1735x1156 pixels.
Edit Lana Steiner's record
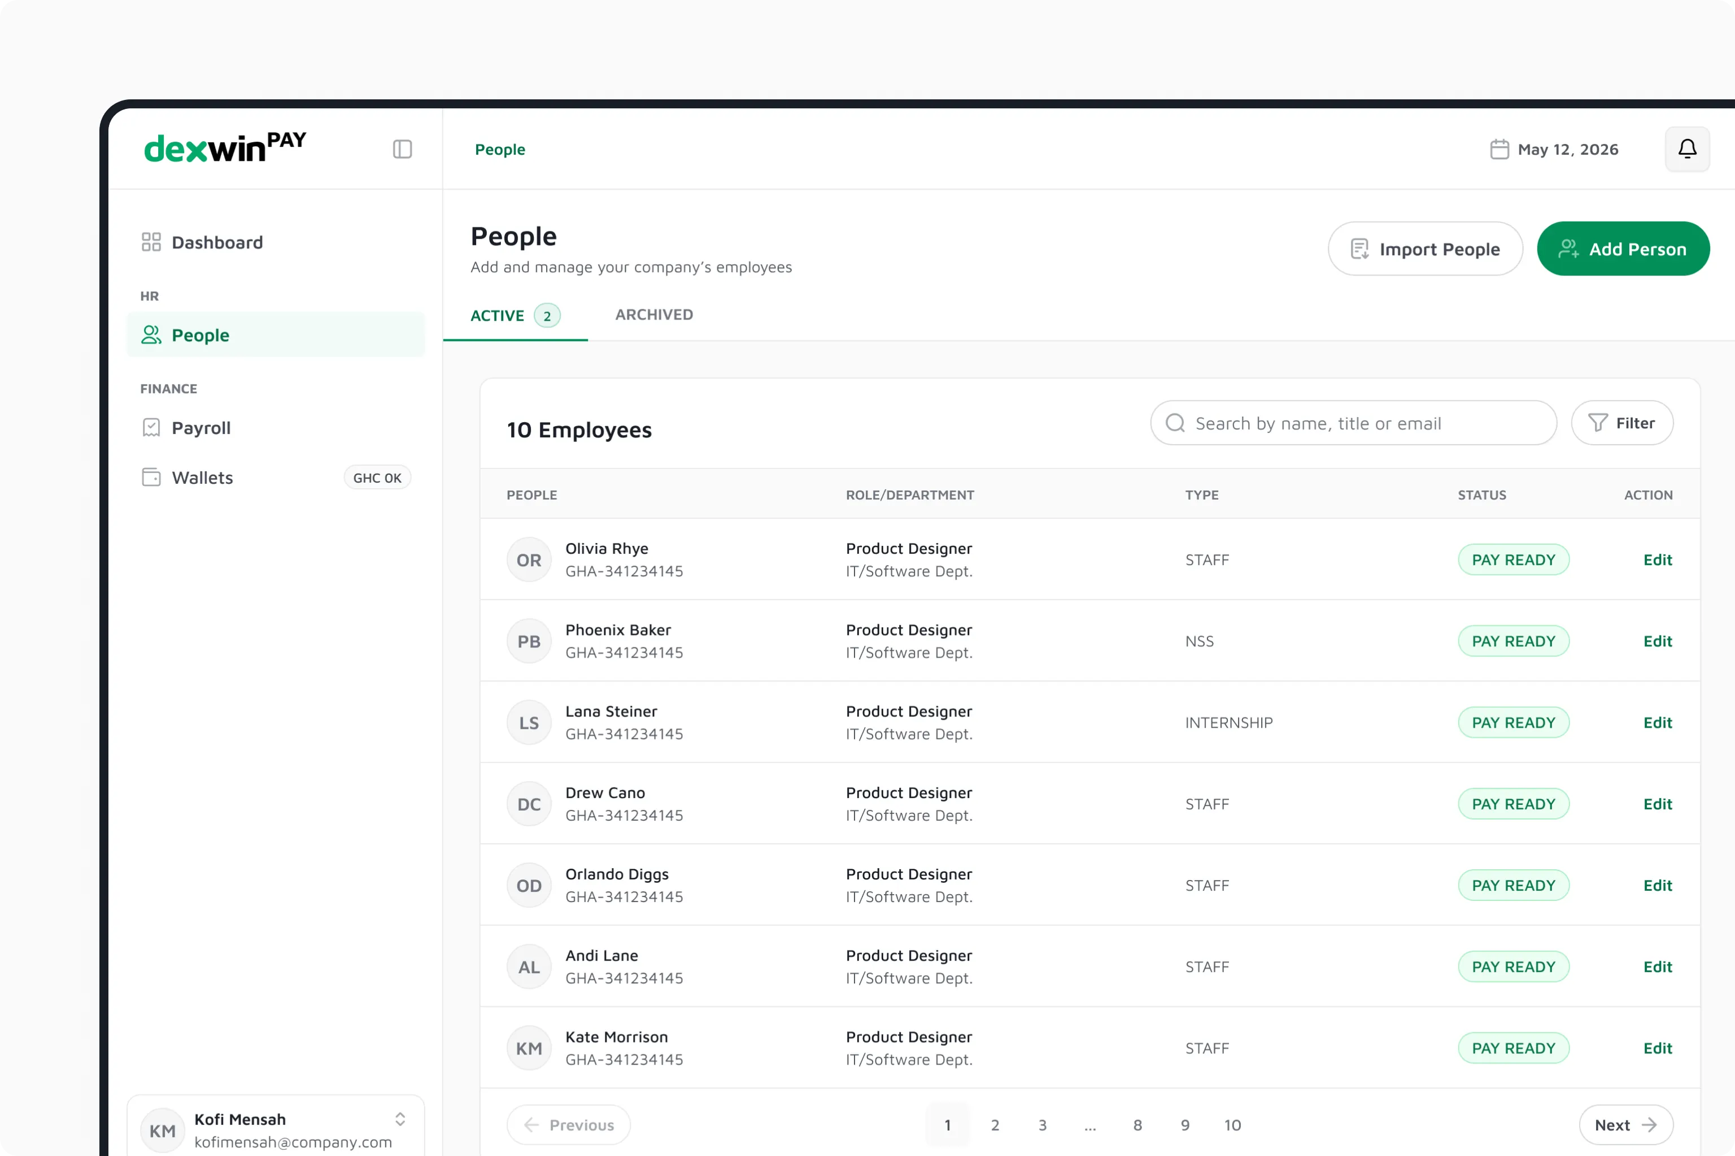click(x=1658, y=722)
